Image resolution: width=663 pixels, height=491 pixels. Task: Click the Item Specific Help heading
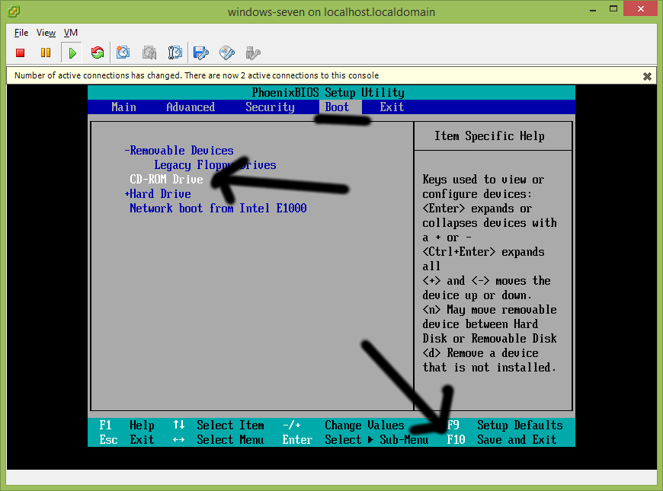[490, 136]
